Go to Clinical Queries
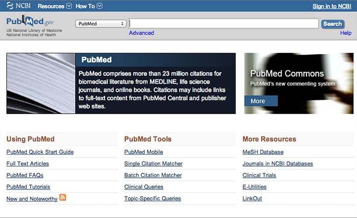Viewport: 357px width, 218px height. tap(144, 187)
